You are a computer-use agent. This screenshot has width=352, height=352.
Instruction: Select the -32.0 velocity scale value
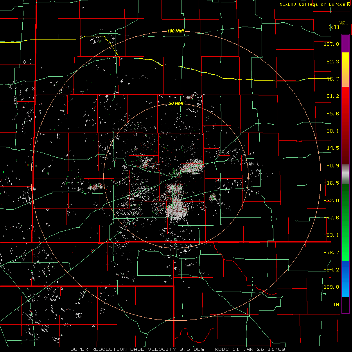click(x=331, y=201)
